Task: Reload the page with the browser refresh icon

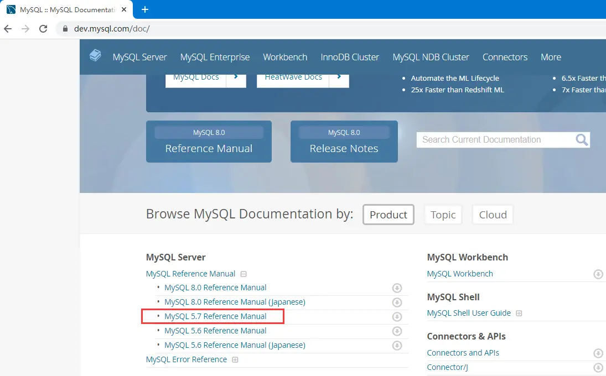Action: click(43, 29)
